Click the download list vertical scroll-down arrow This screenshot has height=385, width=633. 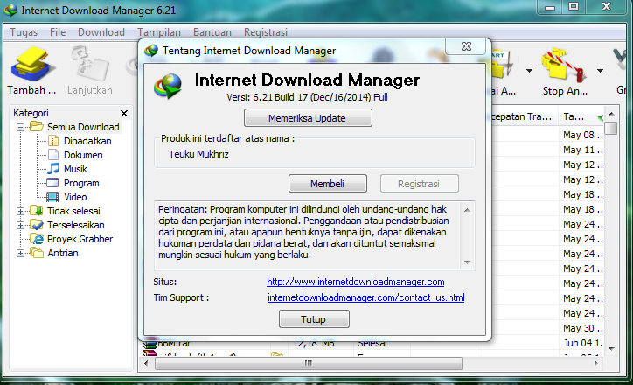611,348
